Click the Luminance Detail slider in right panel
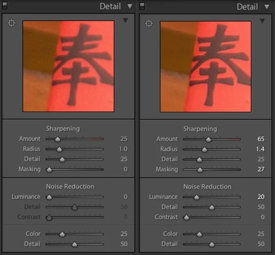Screen dimensions: 275x255 pyautogui.click(x=212, y=207)
